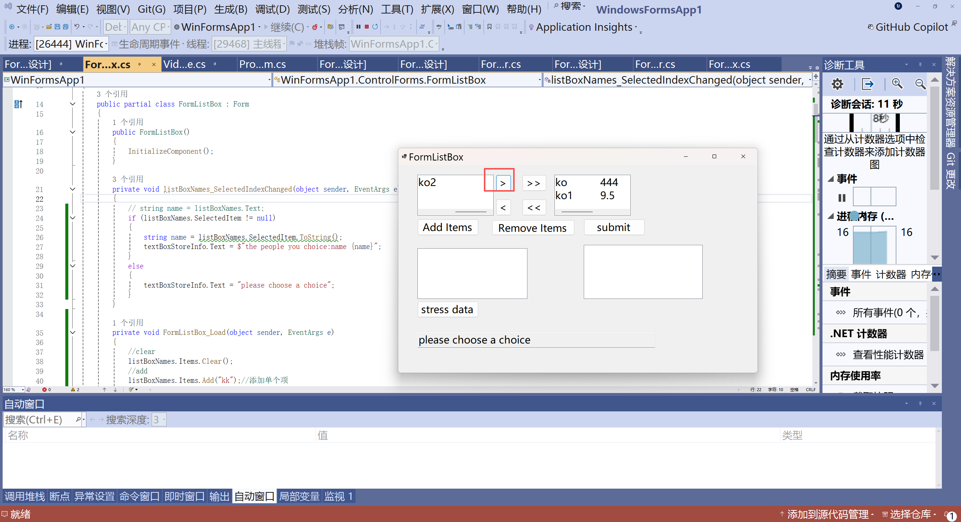Click the submit button in FormListBox
961x522 pixels.
click(614, 228)
